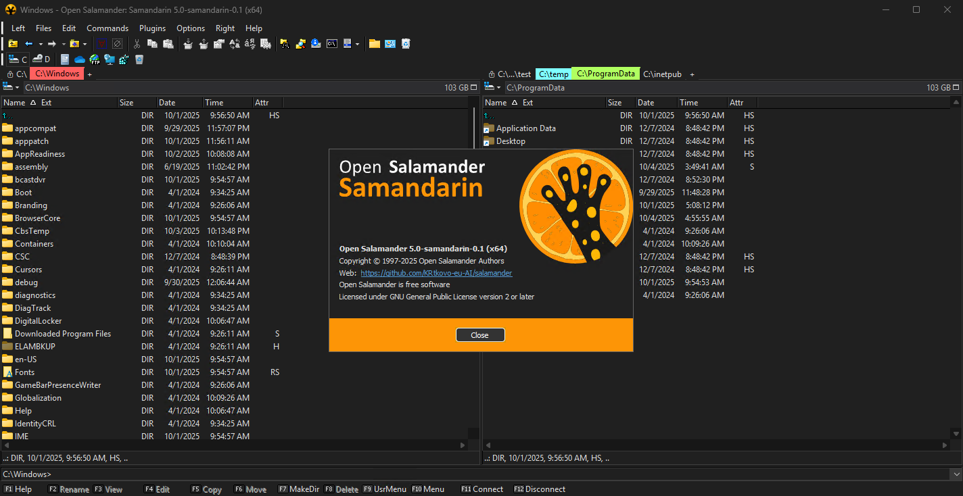Open the GitHub salamander web link
963x496 pixels.
pyautogui.click(x=436, y=273)
